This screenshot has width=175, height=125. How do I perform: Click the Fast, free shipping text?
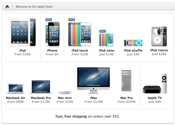71,117
